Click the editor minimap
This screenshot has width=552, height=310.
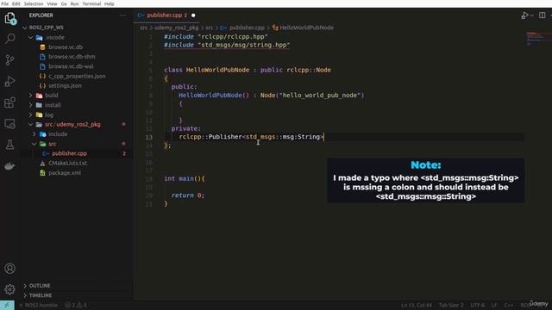pyautogui.click(x=538, y=39)
